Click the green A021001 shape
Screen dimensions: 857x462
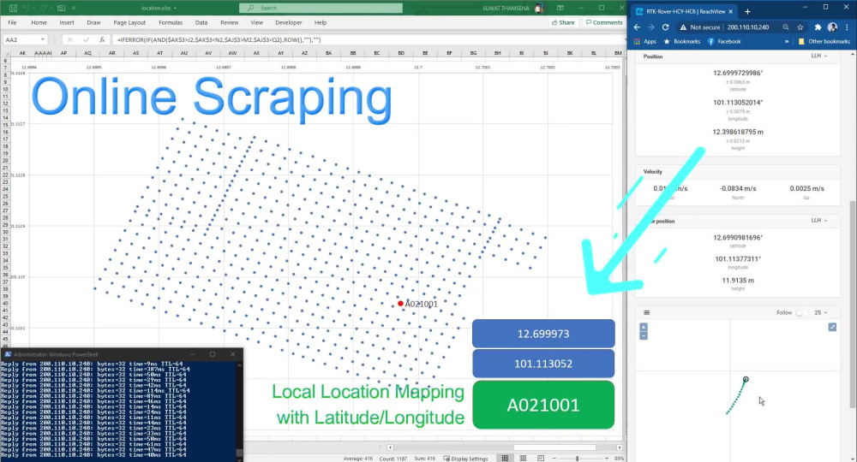coord(543,406)
